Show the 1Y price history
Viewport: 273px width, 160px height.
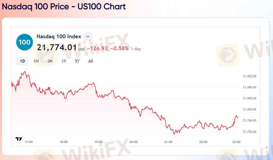(64, 61)
